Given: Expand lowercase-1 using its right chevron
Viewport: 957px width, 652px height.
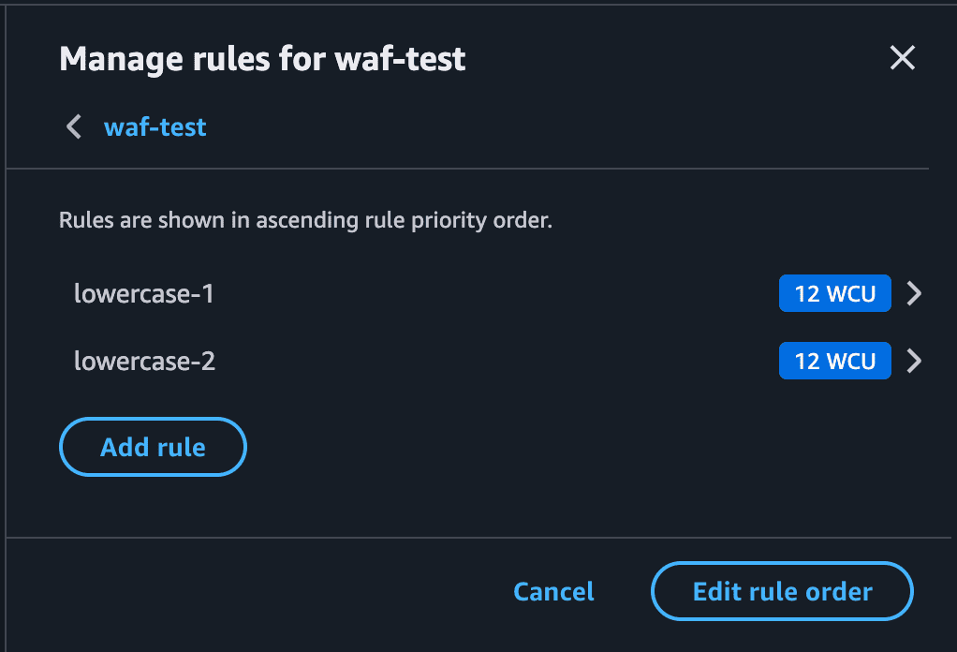Looking at the screenshot, I should click(x=915, y=294).
